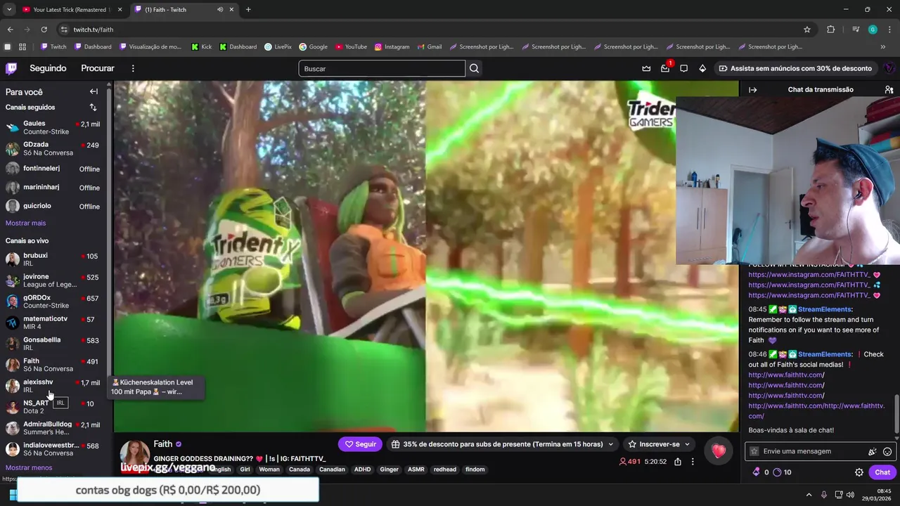Open the AdmiralBulldog live channel
900x506 pixels.
(53, 428)
